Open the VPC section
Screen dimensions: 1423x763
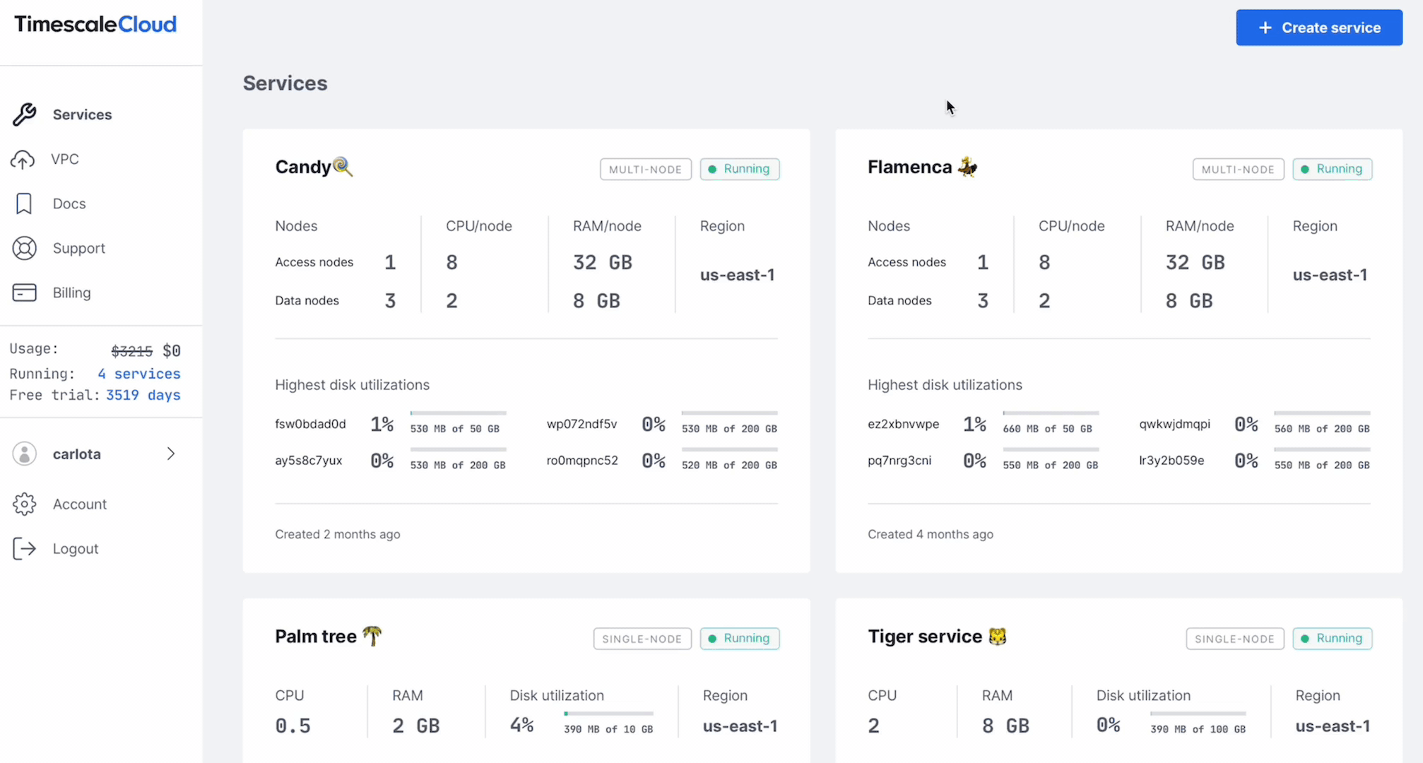(65, 159)
